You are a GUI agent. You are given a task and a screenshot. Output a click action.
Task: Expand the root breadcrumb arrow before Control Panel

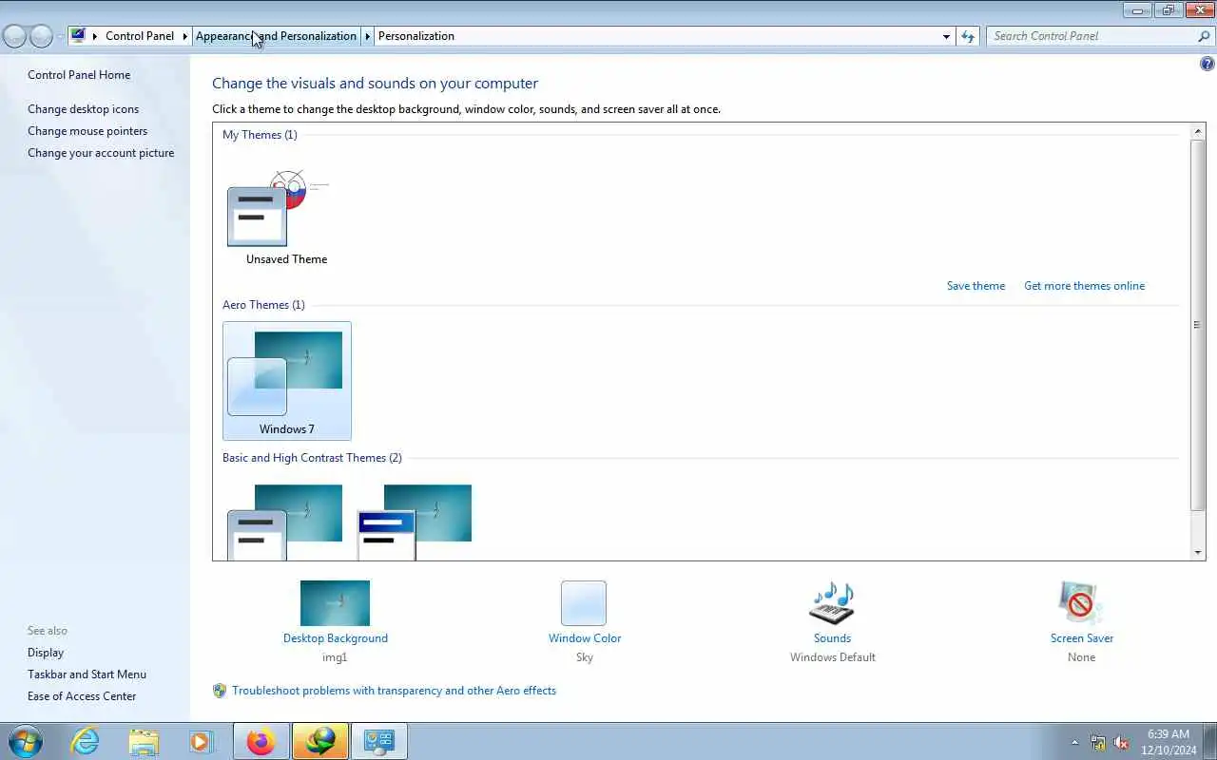(x=94, y=36)
